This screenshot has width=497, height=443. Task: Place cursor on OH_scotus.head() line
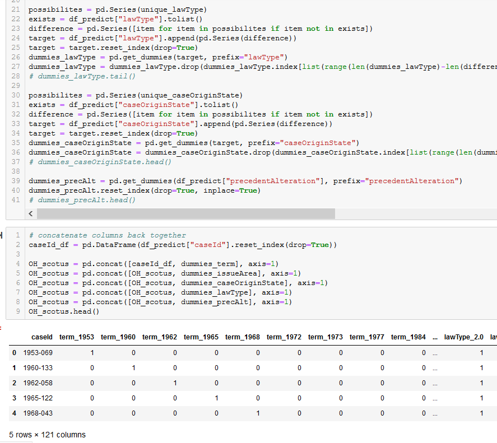[63, 311]
